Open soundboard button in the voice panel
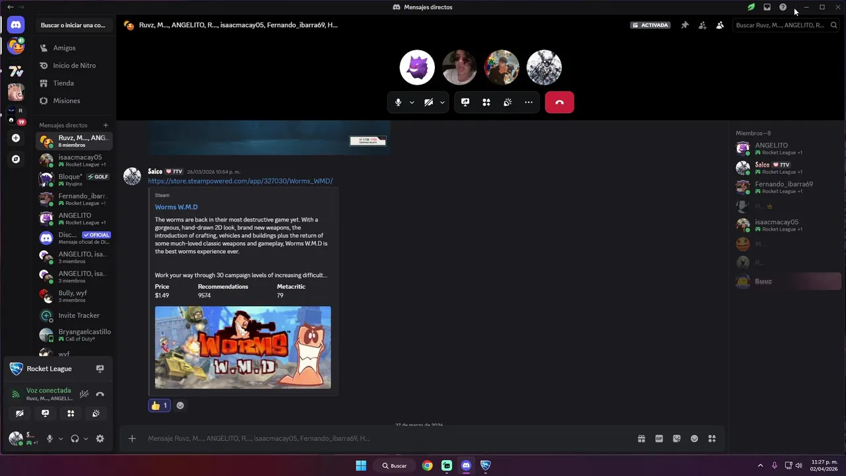This screenshot has width=846, height=476. pos(96,413)
